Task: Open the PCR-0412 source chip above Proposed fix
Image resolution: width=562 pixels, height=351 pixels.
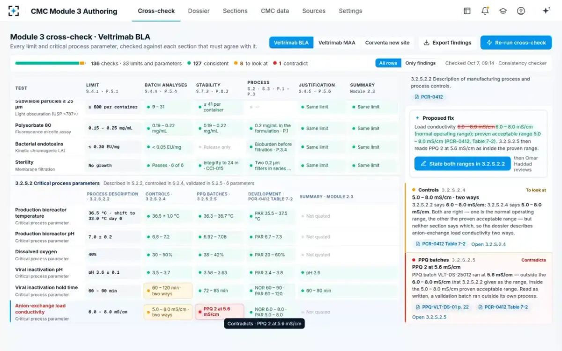Action: (429, 97)
